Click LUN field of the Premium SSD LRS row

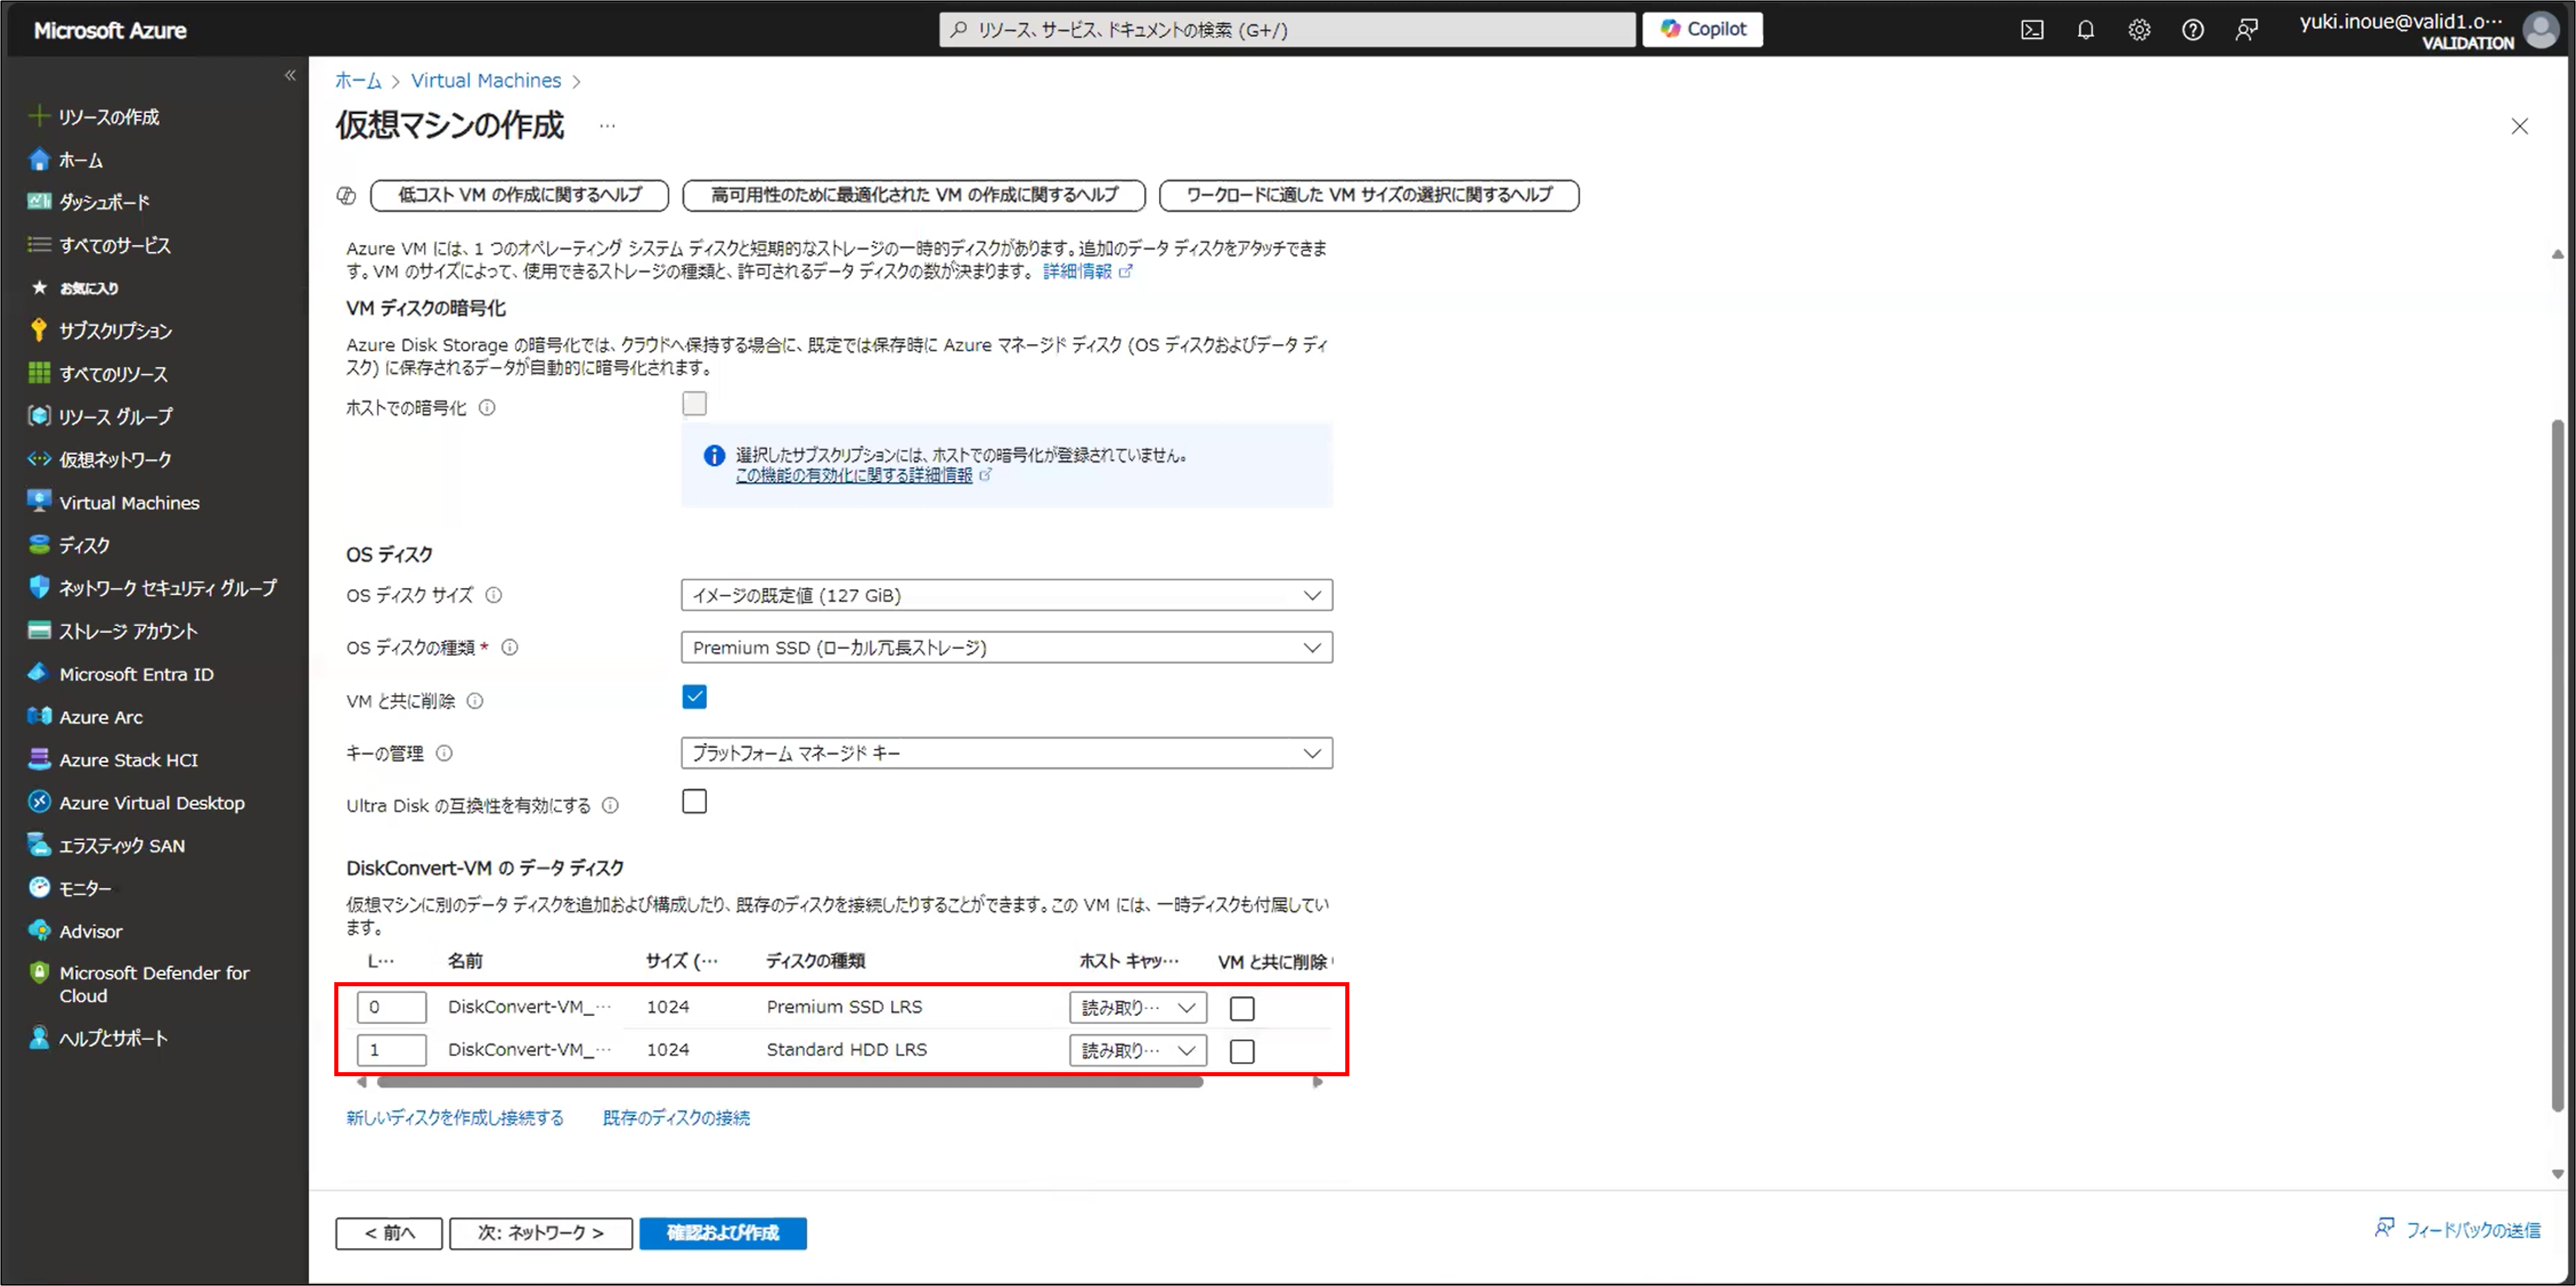[391, 1007]
